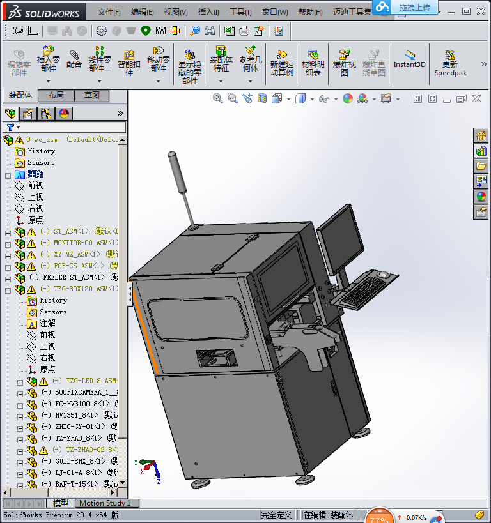Open the 工具(T) menu
The width and height of the screenshot is (491, 523).
[x=240, y=12]
